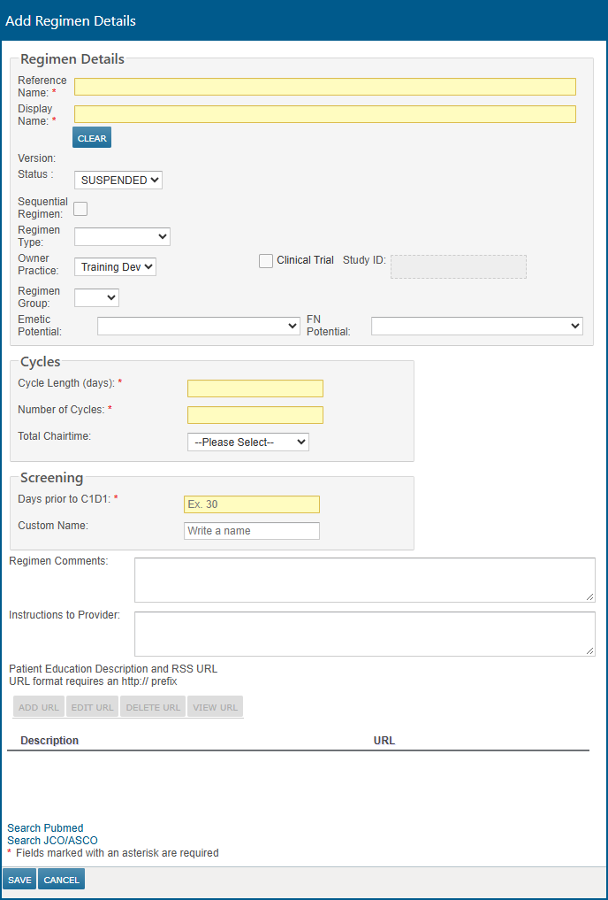The image size is (608, 900).
Task: Toggle the Sequential Regimen checkbox
Action: click(x=80, y=208)
